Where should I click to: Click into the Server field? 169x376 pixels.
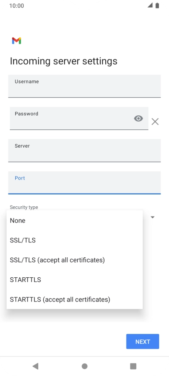[x=84, y=151]
